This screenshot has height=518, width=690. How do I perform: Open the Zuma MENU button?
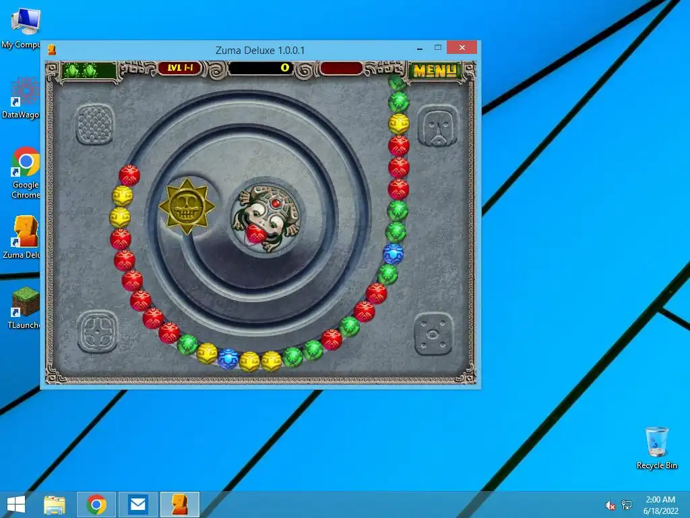pyautogui.click(x=435, y=70)
